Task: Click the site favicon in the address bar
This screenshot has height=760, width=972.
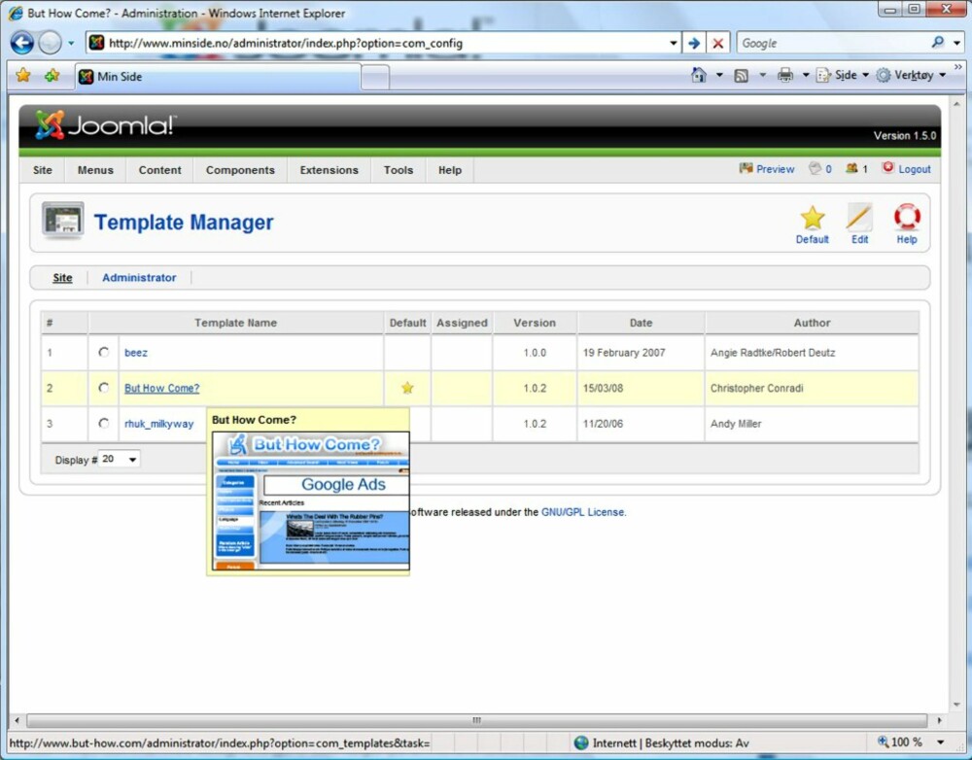Action: tap(96, 42)
